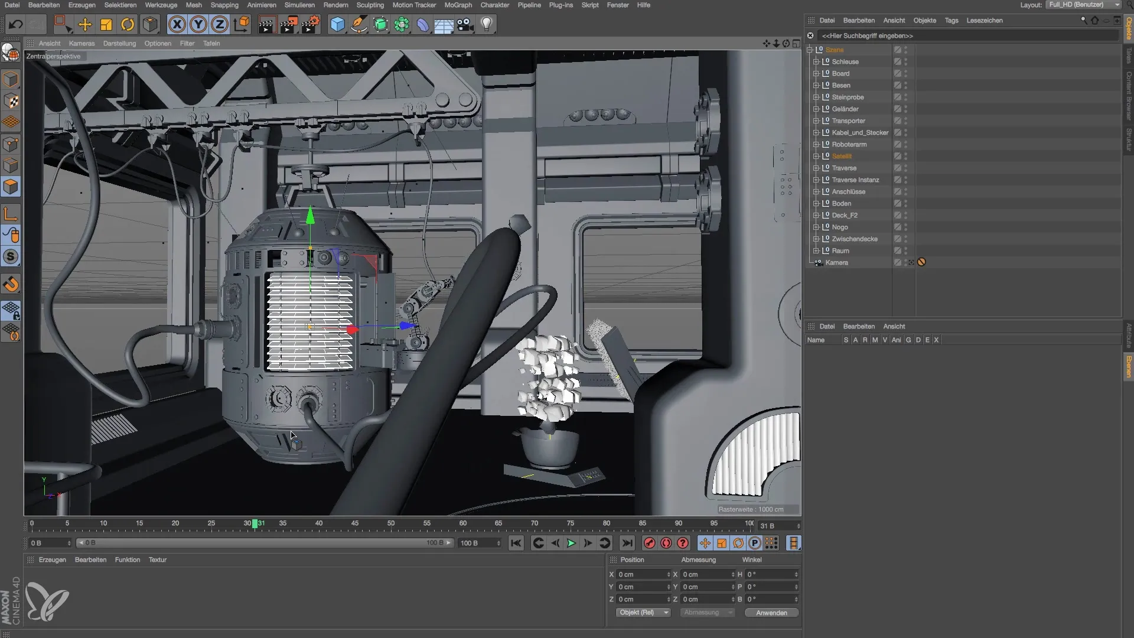Toggle layer icon of Board
The height and width of the screenshot is (638, 1134).
tap(897, 73)
